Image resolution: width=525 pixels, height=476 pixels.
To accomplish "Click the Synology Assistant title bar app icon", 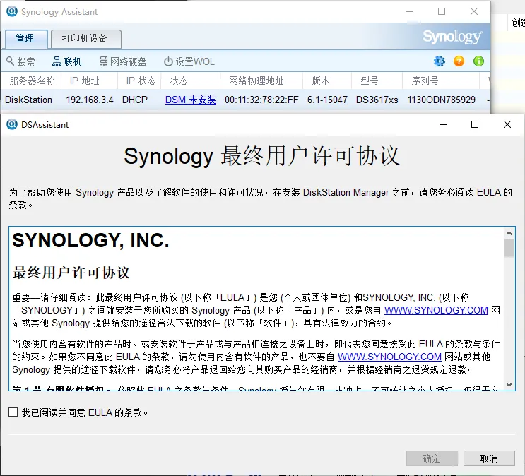I will pos(12,11).
